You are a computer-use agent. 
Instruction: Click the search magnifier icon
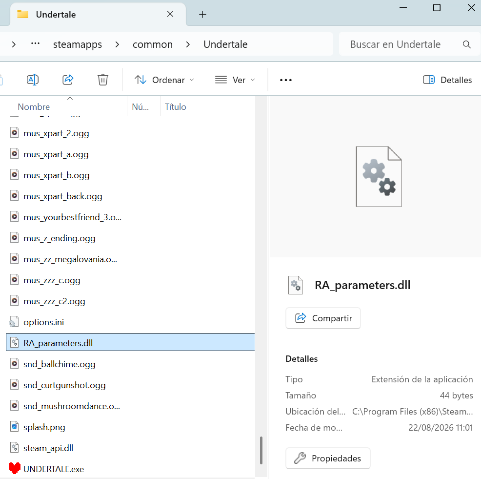pos(466,44)
